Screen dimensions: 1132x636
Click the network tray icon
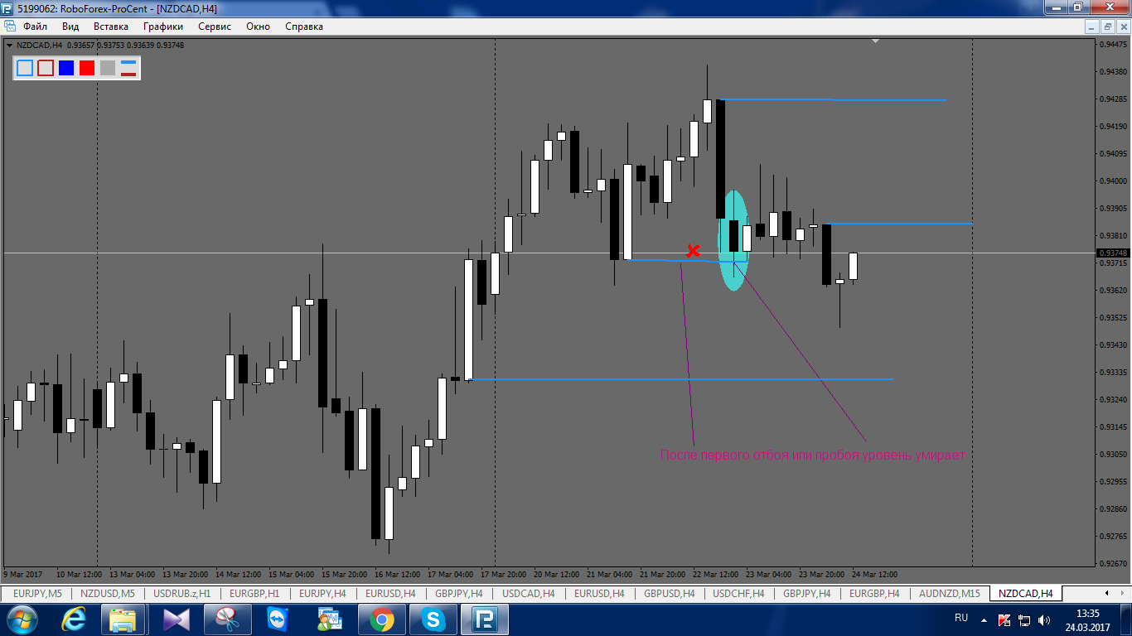1024,619
